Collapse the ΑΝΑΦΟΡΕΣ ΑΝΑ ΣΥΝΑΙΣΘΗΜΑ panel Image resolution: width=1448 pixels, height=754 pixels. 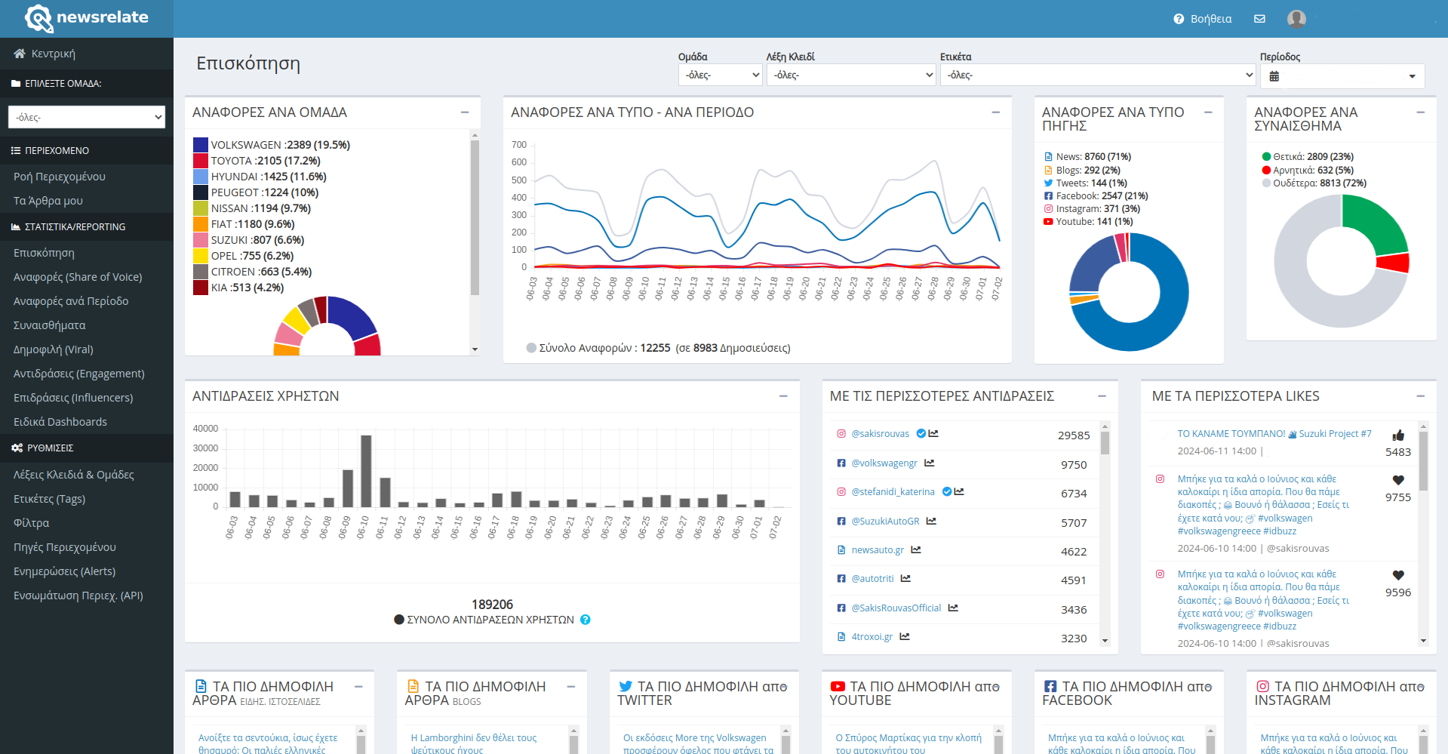1421,112
